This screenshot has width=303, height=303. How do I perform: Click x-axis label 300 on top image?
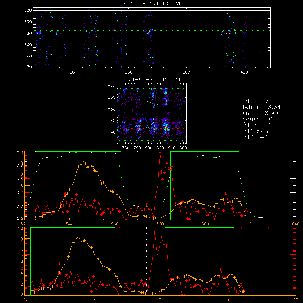(x=186, y=72)
